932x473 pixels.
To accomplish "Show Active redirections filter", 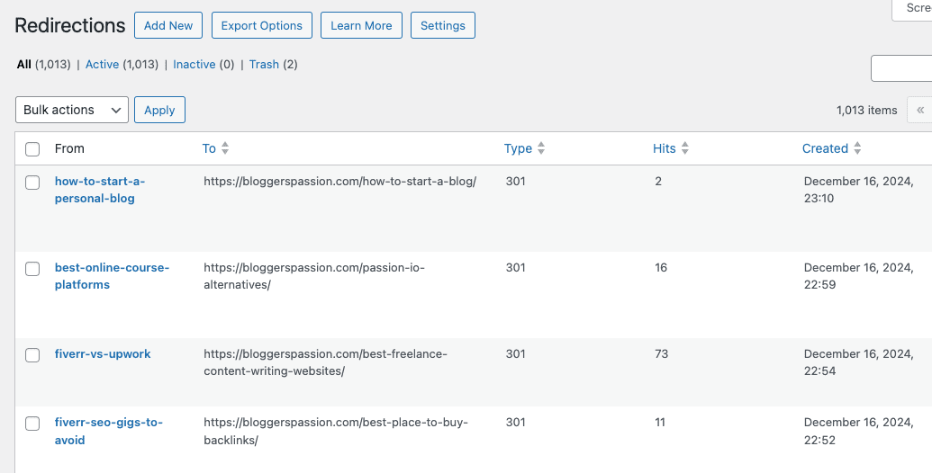I will click(x=102, y=65).
